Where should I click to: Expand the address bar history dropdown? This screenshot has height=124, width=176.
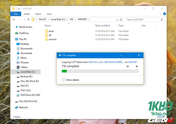tap(117, 20)
